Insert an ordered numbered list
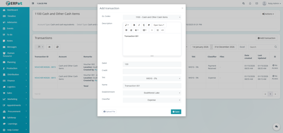 131,30
